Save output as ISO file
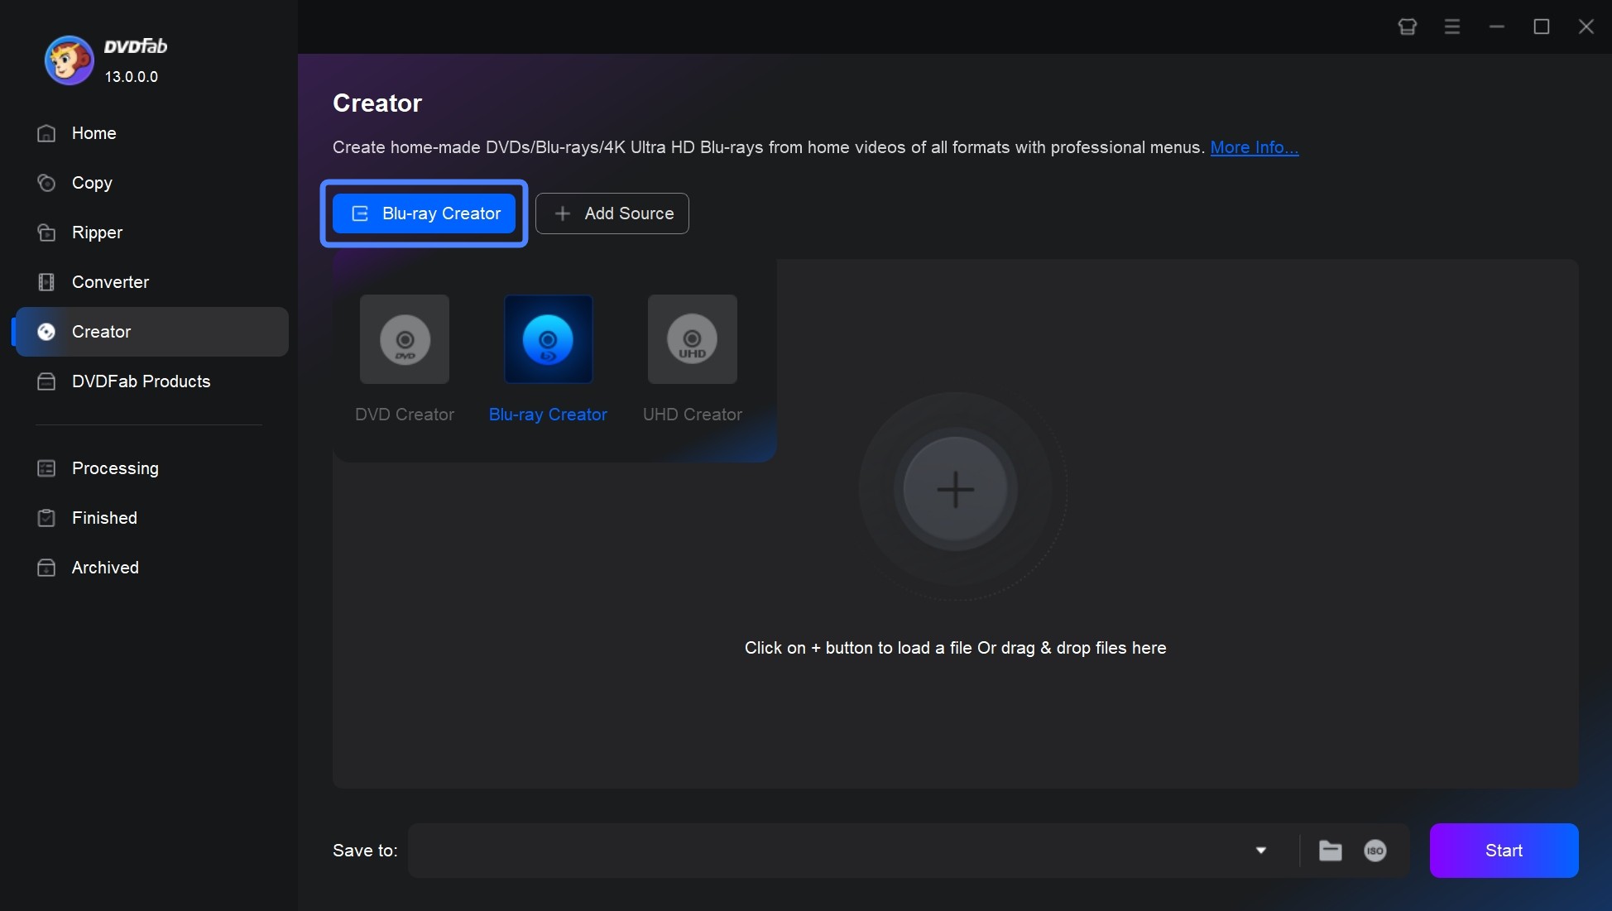The height and width of the screenshot is (911, 1612). pyautogui.click(x=1376, y=850)
